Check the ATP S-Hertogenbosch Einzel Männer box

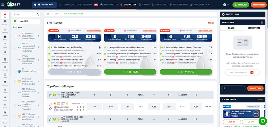15,47
